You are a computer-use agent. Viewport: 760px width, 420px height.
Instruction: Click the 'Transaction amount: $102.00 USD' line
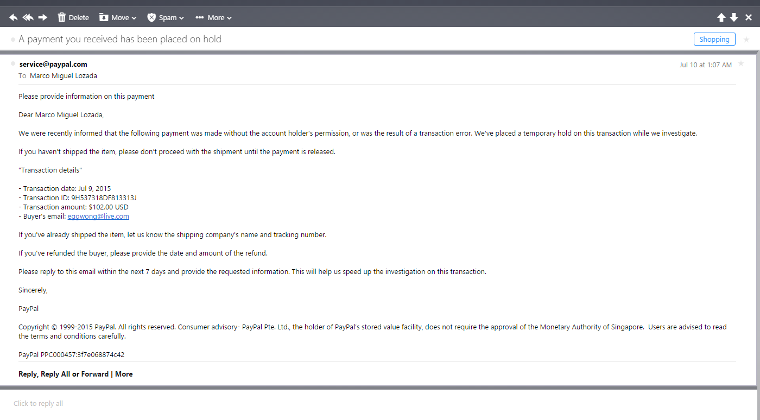coord(73,207)
